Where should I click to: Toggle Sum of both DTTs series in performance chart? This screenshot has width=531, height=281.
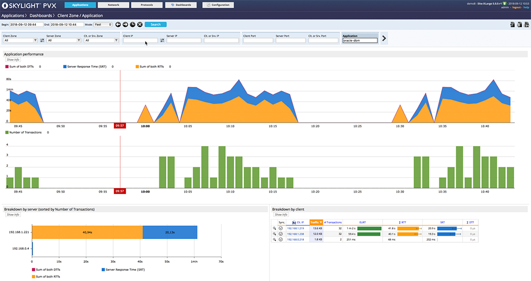[20, 67]
